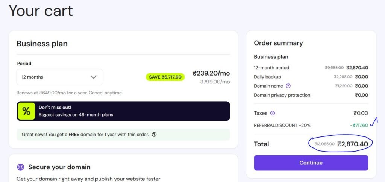Viewport: 385px width, 182px height.
Task: Select the Domain privacy protection line item
Action: (282, 95)
